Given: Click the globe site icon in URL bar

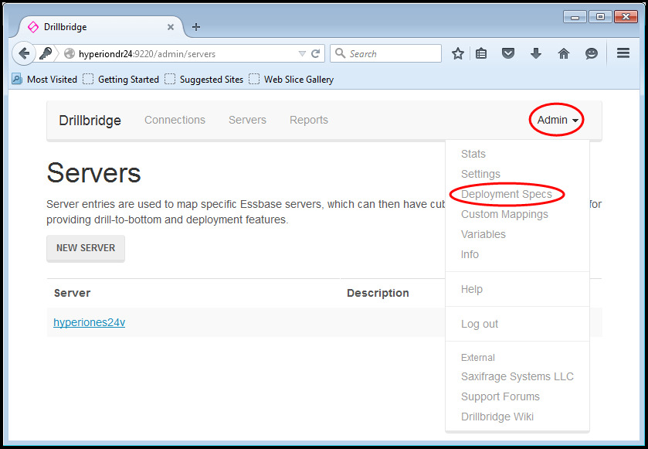Looking at the screenshot, I should [x=70, y=54].
